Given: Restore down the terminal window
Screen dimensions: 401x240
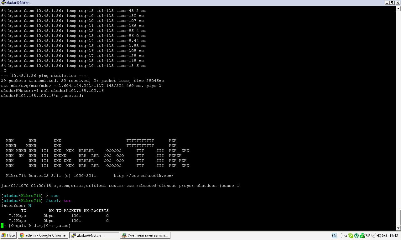Looking at the screenshot, I should point(392,3).
